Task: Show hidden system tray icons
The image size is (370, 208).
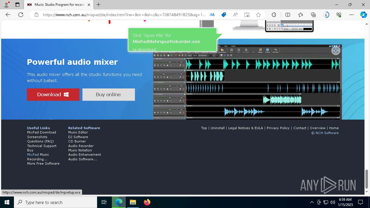Action: [x=312, y=202]
